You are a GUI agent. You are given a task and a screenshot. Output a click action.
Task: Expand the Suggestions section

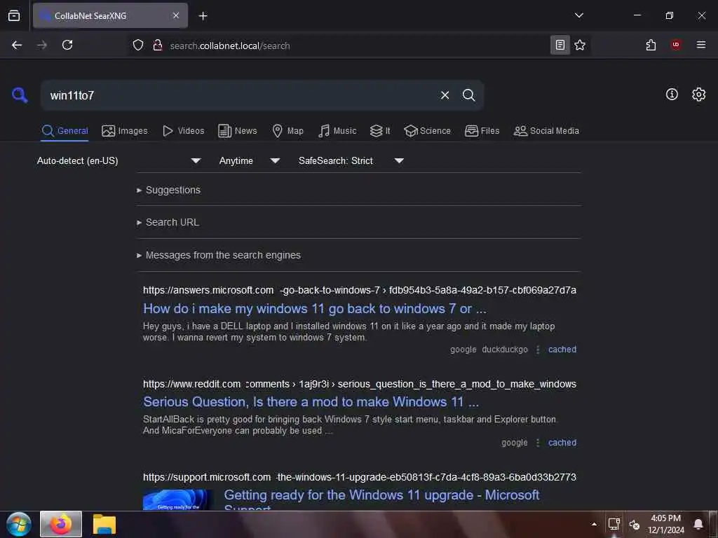(x=168, y=190)
